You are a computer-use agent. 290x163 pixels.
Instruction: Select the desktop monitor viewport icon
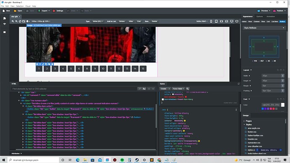[x=232, y=21]
